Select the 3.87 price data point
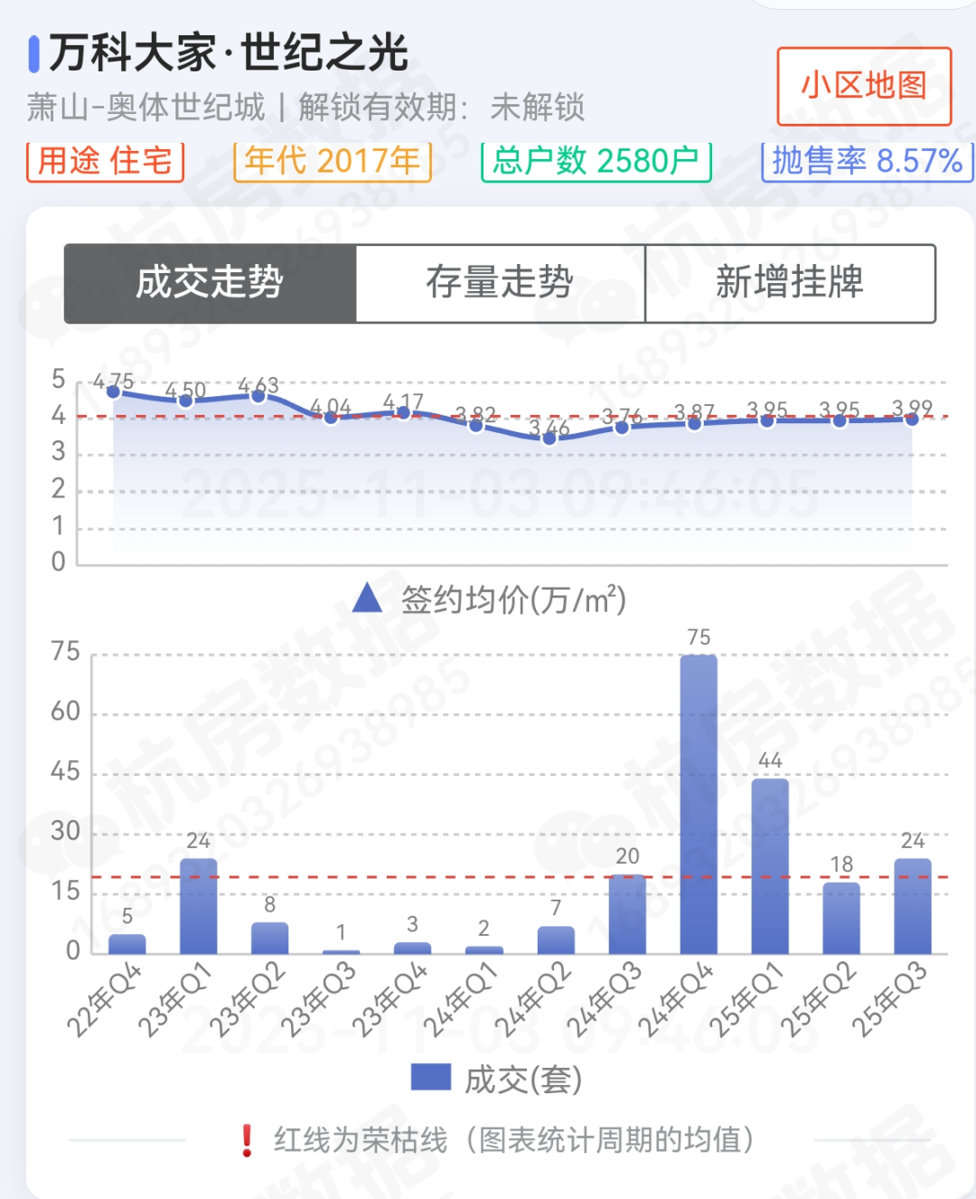The width and height of the screenshot is (976, 1199). coord(694,423)
